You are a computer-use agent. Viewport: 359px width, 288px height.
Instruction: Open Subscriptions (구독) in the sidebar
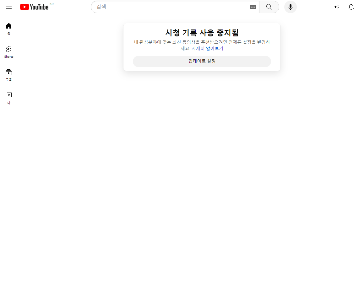9,72
